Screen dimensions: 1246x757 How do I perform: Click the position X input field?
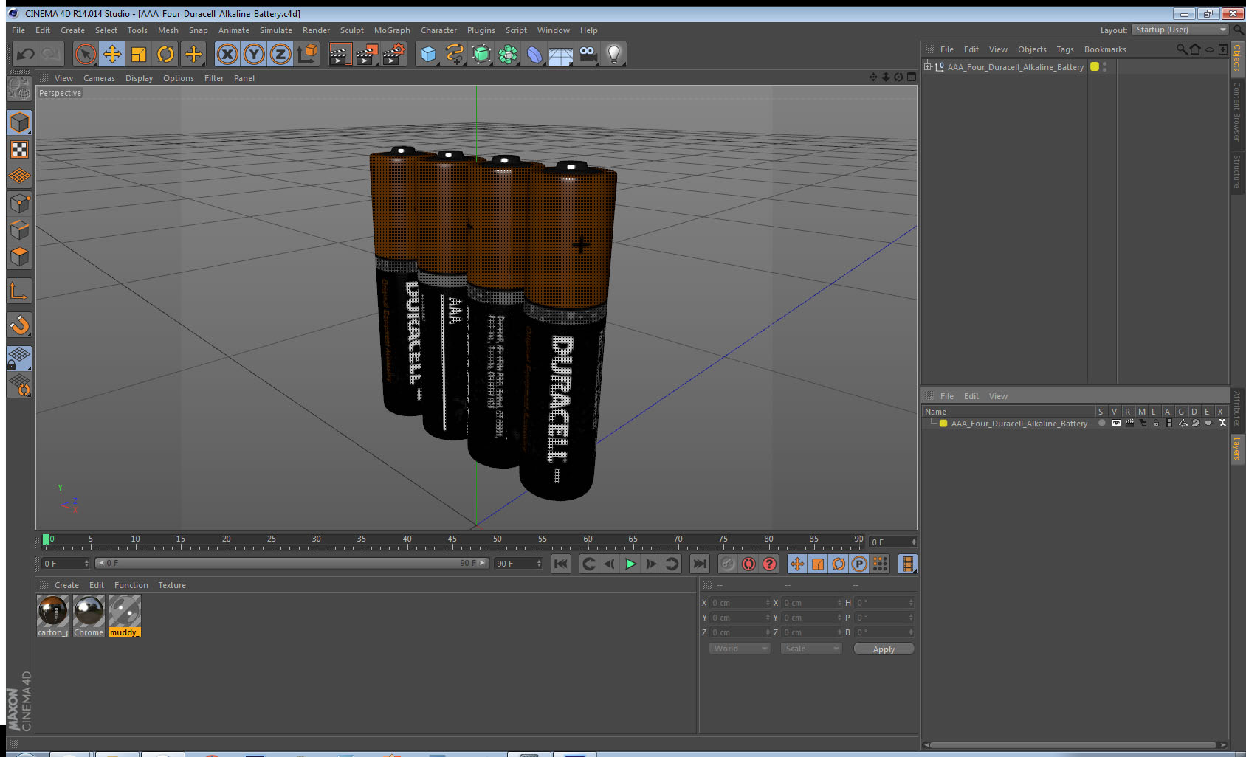[739, 603]
